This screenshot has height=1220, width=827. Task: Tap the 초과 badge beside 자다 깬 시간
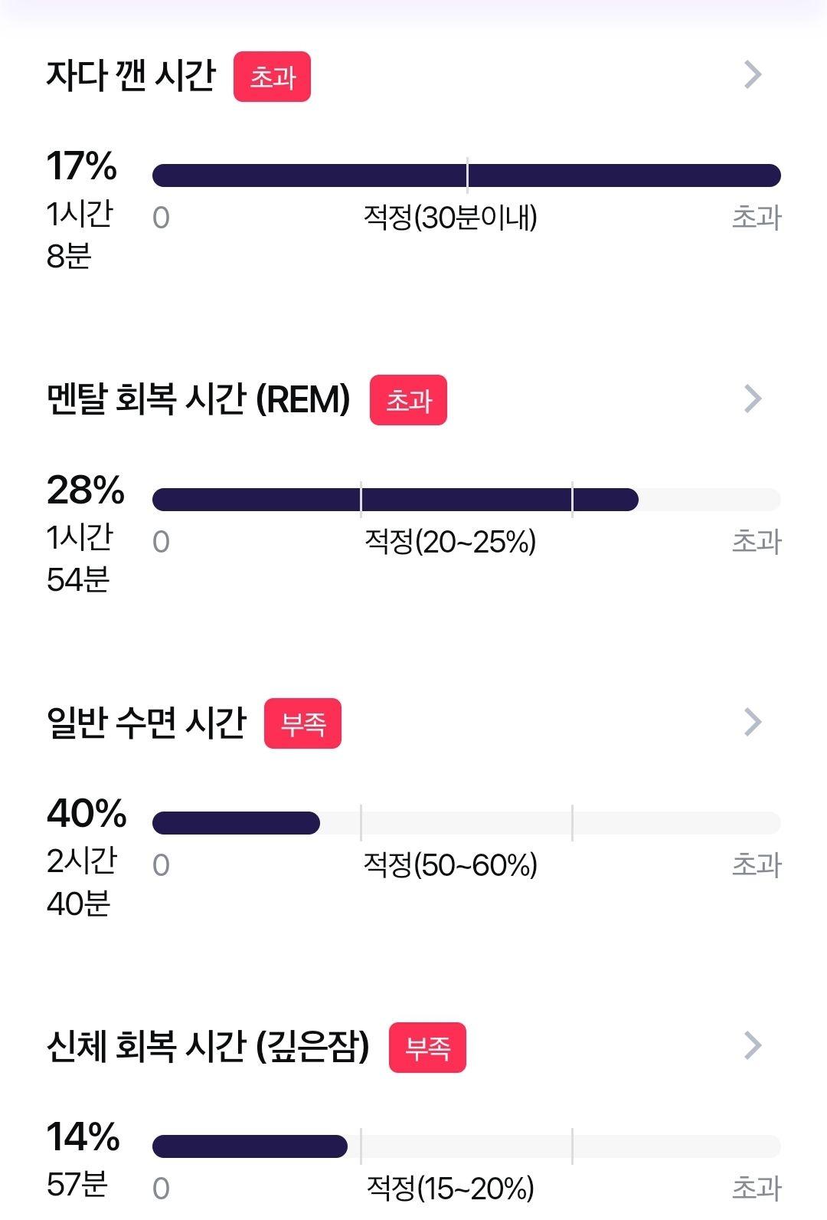(272, 77)
